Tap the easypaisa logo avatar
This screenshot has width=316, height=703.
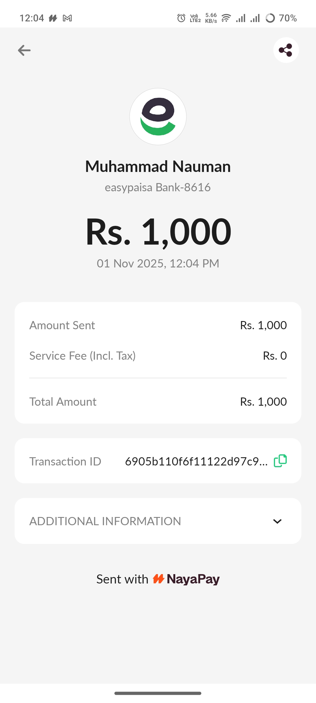(158, 117)
